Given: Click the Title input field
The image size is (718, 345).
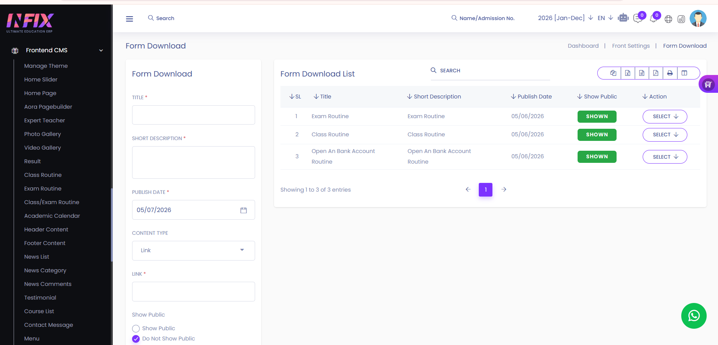Looking at the screenshot, I should (193, 115).
